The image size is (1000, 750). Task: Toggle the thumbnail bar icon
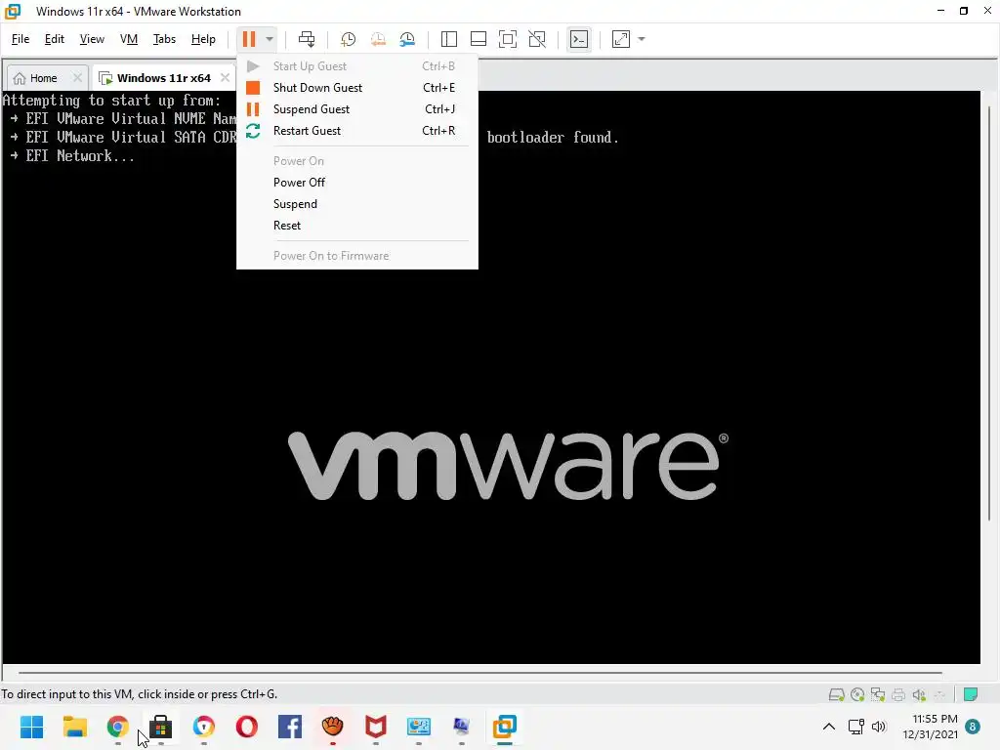click(x=479, y=39)
